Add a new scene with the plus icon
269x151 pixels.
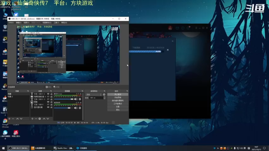[9, 119]
